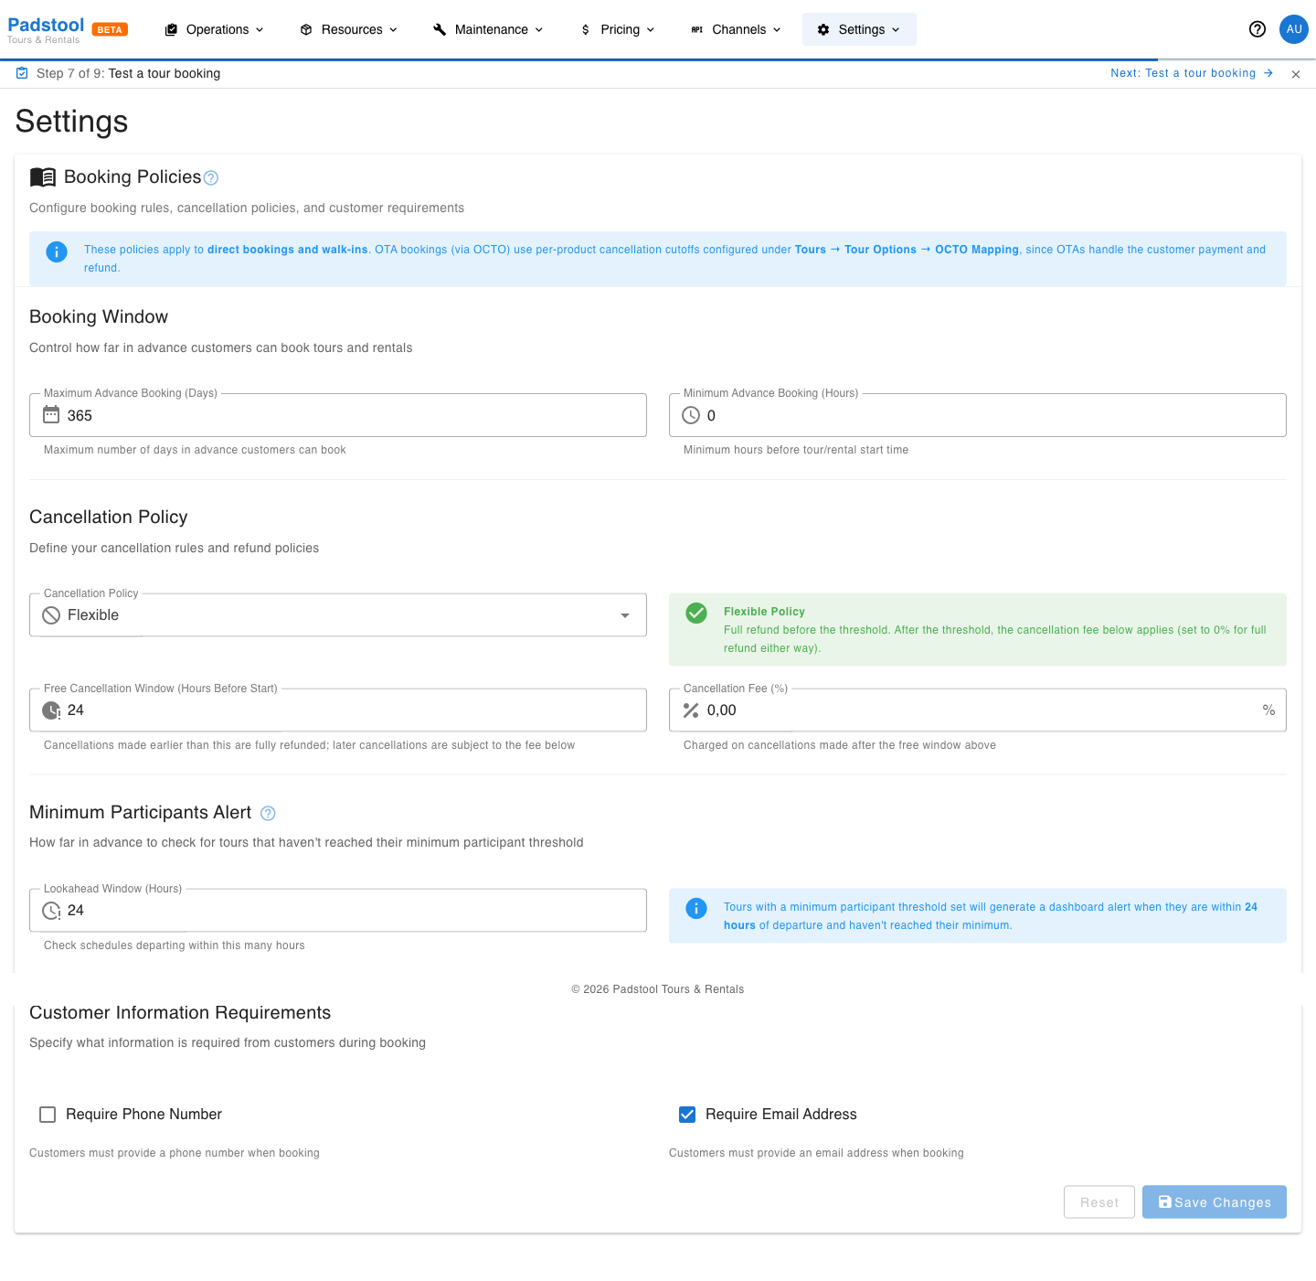Click the Maximum Advance Booking days value 365
Screen dimensions: 1316x1281
[80, 416]
